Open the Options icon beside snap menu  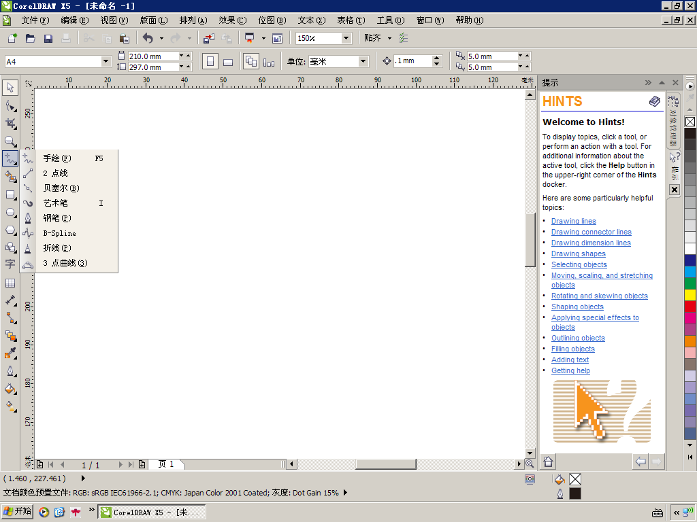point(404,38)
